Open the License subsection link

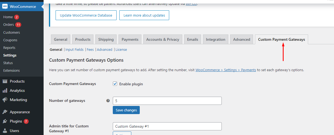click(x=121, y=50)
